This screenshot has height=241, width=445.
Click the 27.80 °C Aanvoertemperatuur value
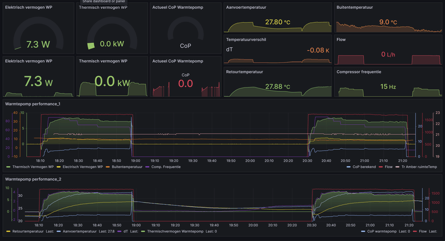[x=278, y=22]
